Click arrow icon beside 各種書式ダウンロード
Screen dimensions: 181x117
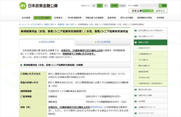[x=136, y=107]
